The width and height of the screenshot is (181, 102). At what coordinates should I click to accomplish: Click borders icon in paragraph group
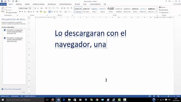pyautogui.click(x=69, y=12)
